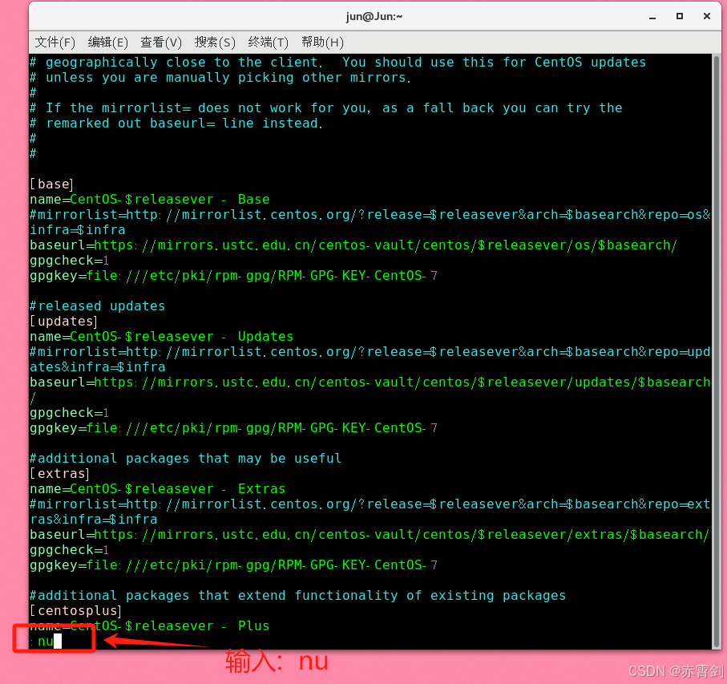Click 'gpgcheck=1' under the [extras] section
This screenshot has height=684, width=727.
pos(69,549)
